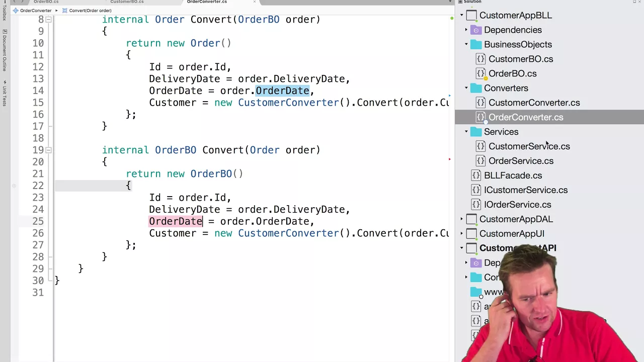Close the OrderConverter.cs tab
Viewport: 644px width, 362px height.
pos(255,2)
